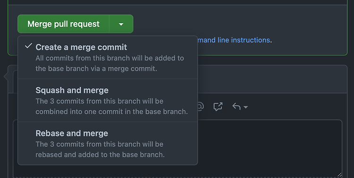Select the Create a merge commit option
Viewport: 354px width, 178px height.
(108, 58)
